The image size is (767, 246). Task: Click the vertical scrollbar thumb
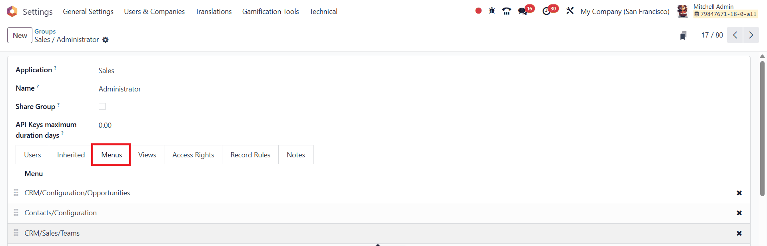pyautogui.click(x=762, y=128)
